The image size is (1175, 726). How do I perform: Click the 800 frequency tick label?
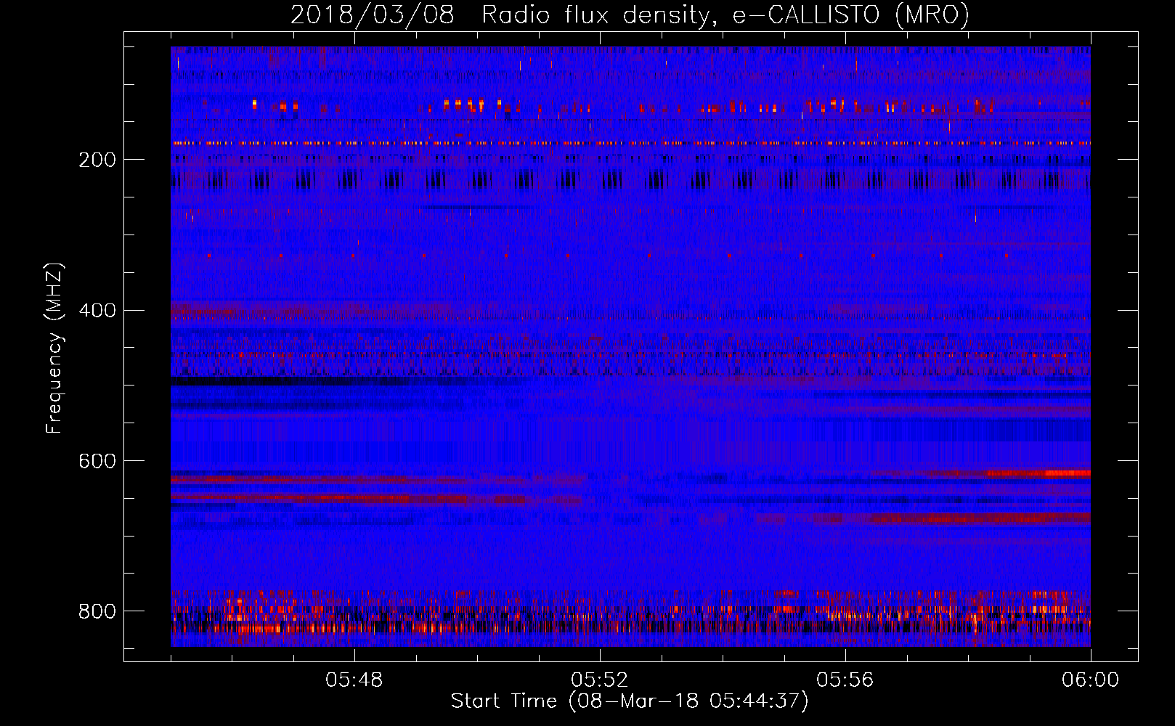pyautogui.click(x=97, y=611)
